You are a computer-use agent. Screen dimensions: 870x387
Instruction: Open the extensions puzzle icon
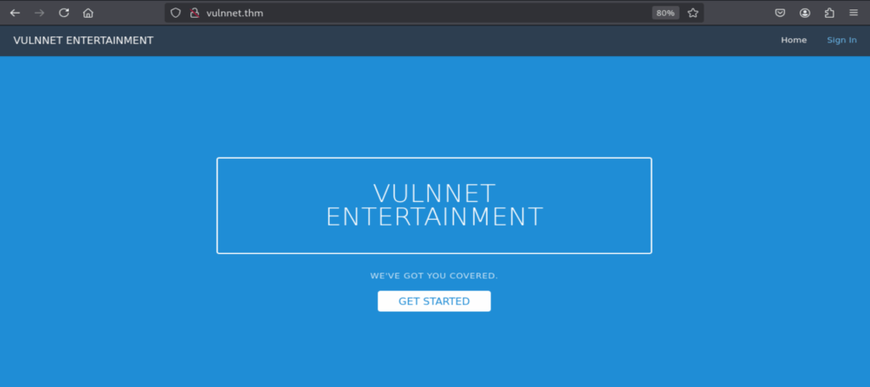click(x=829, y=13)
